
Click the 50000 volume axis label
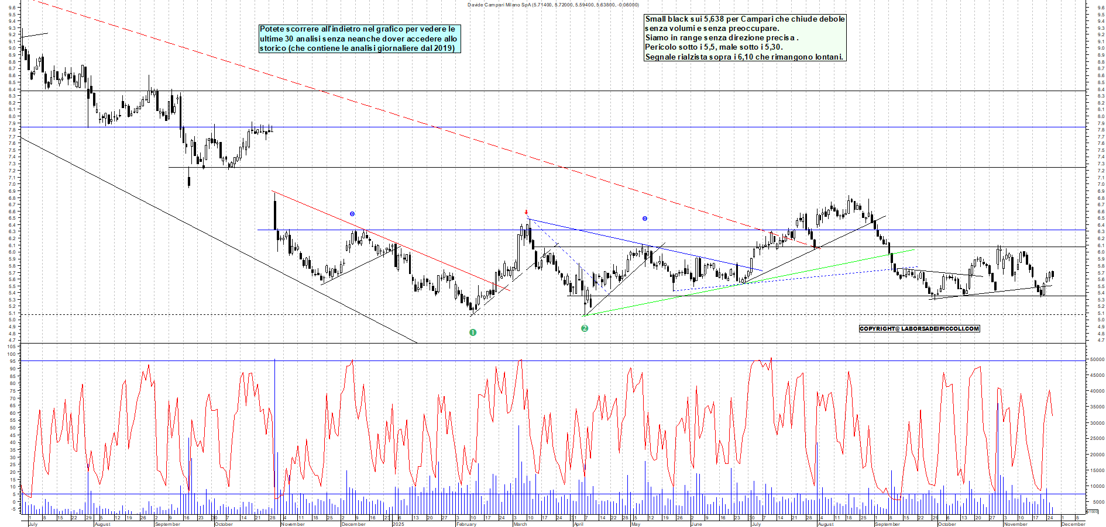coord(1097,360)
